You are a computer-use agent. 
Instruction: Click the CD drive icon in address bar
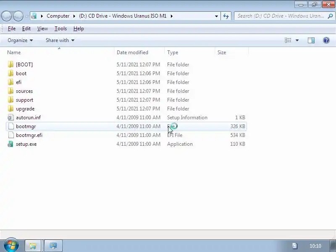tap(34, 16)
